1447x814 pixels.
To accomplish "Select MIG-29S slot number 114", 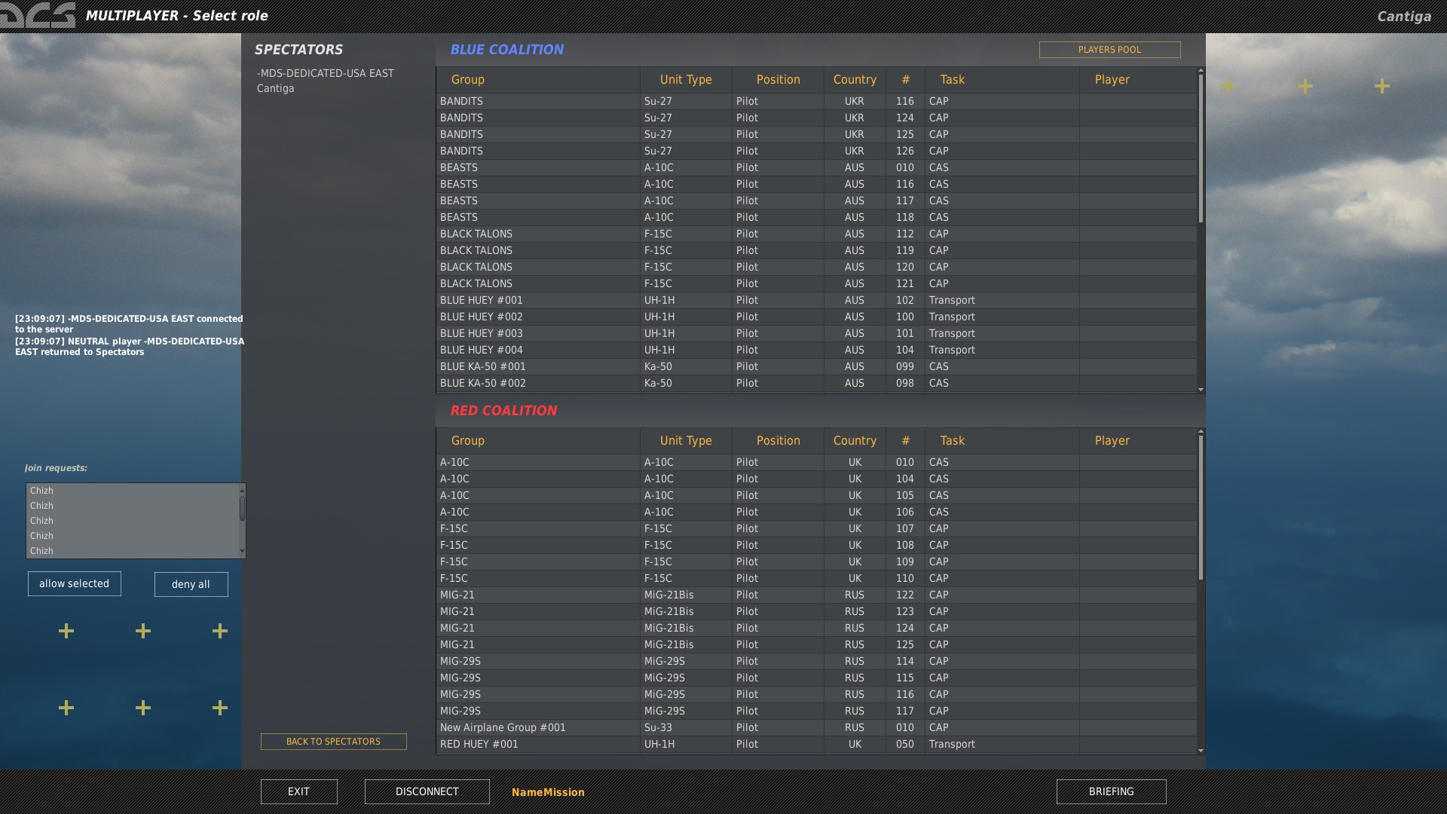I will tap(816, 661).
